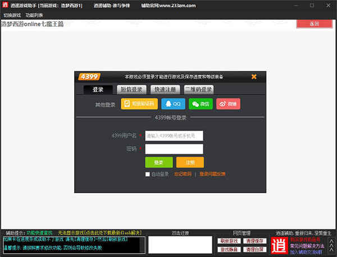This screenshot has height=257, width=337.
Task: Log in with the green WeChat button
Action: [x=201, y=104]
